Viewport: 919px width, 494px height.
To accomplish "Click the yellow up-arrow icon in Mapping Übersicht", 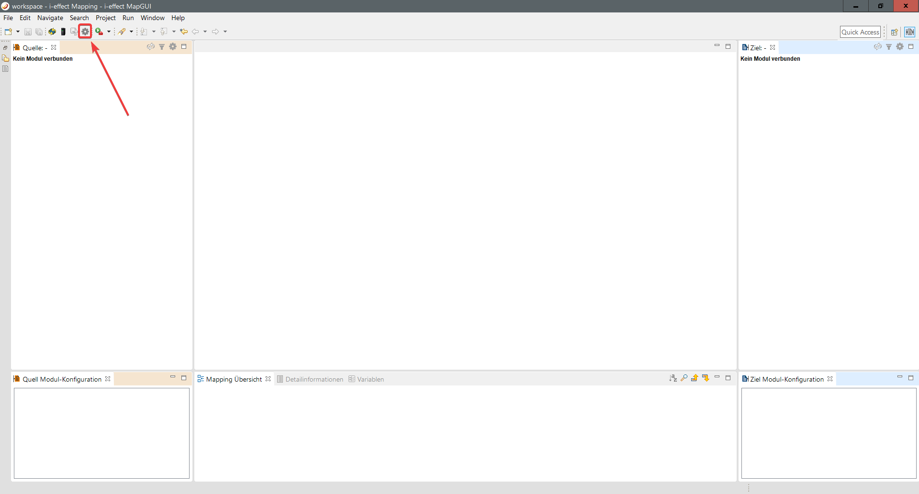I will (x=695, y=378).
